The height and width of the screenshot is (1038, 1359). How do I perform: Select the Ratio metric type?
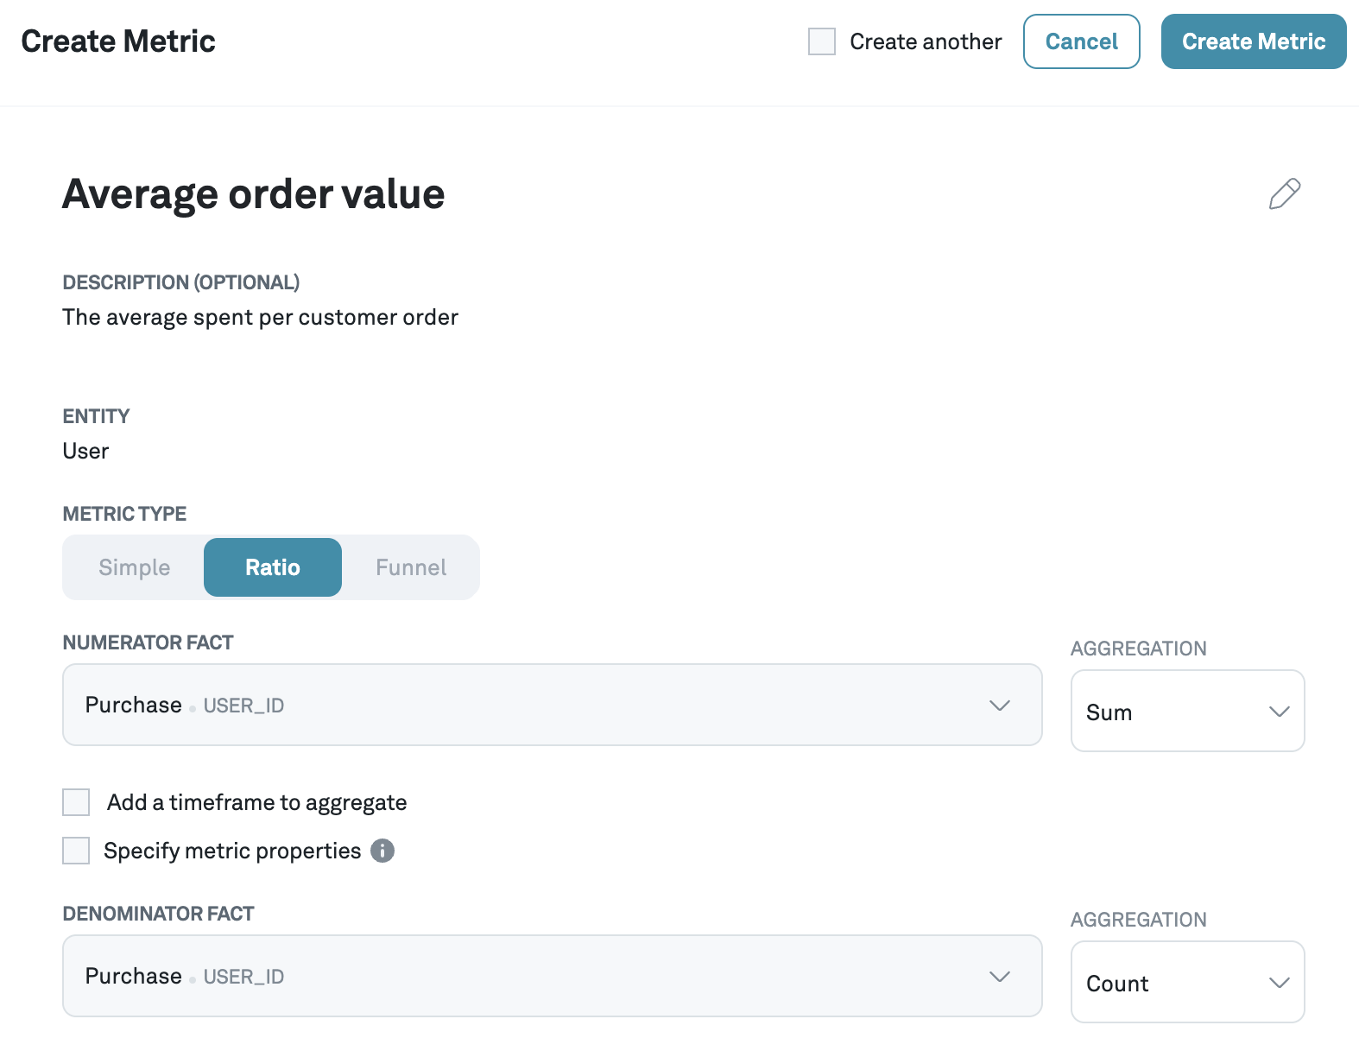click(273, 567)
